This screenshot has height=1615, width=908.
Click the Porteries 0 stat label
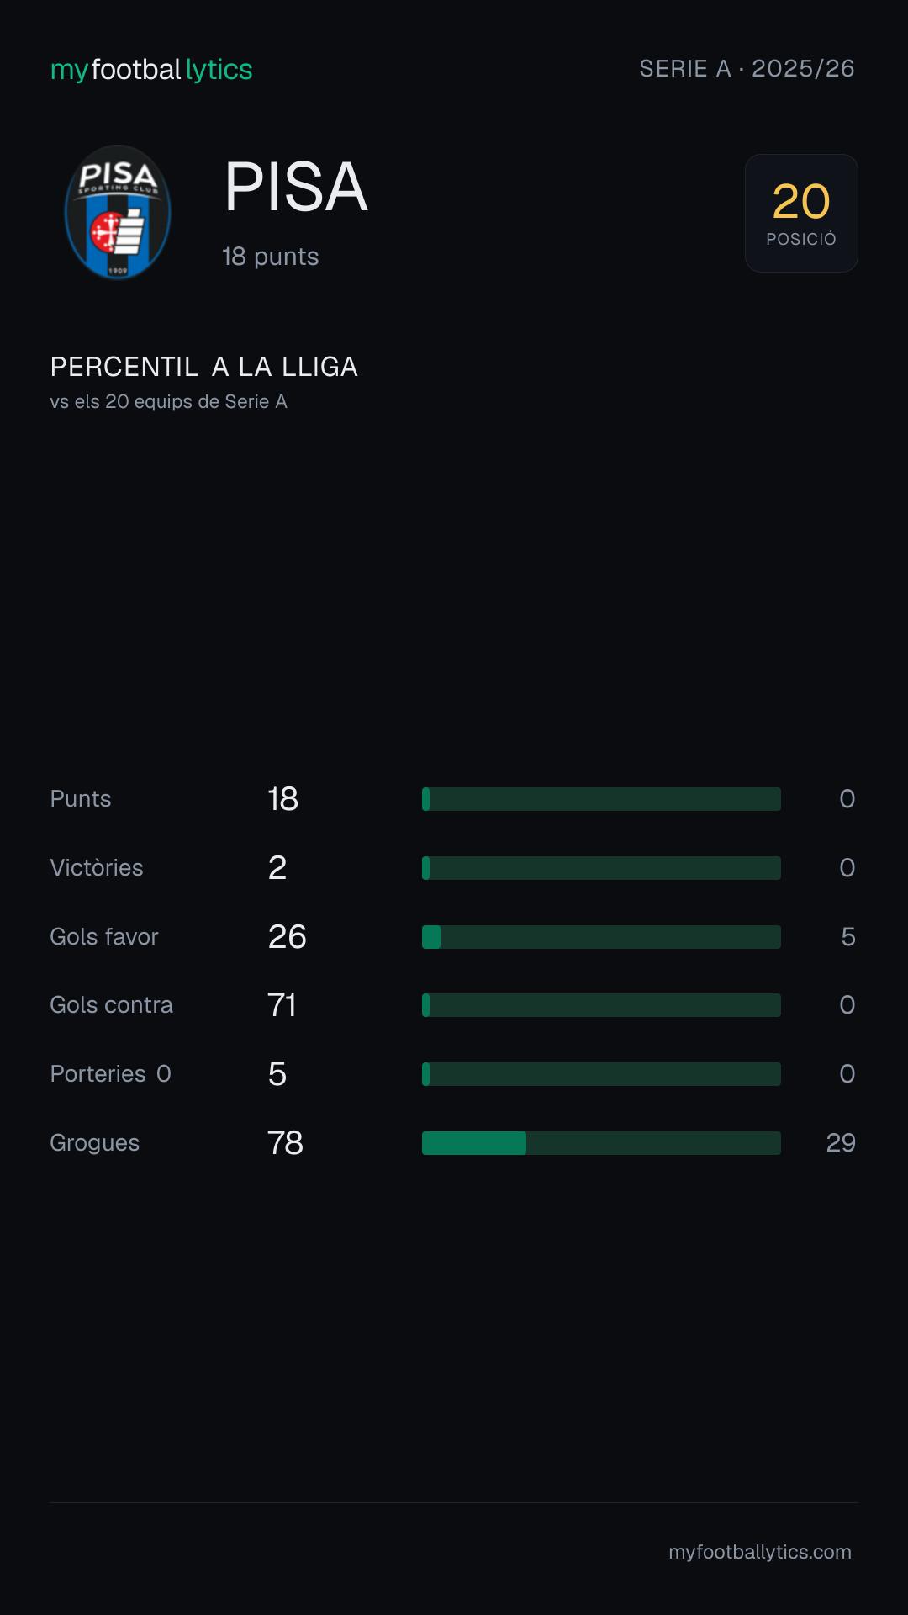point(111,1074)
